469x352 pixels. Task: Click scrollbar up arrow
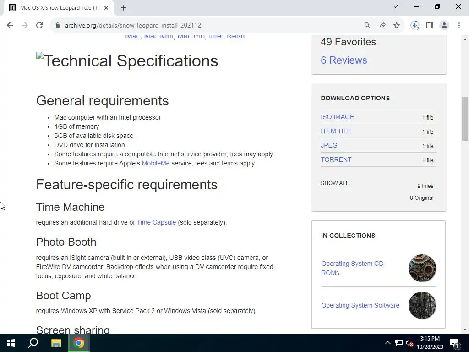[x=465, y=39]
